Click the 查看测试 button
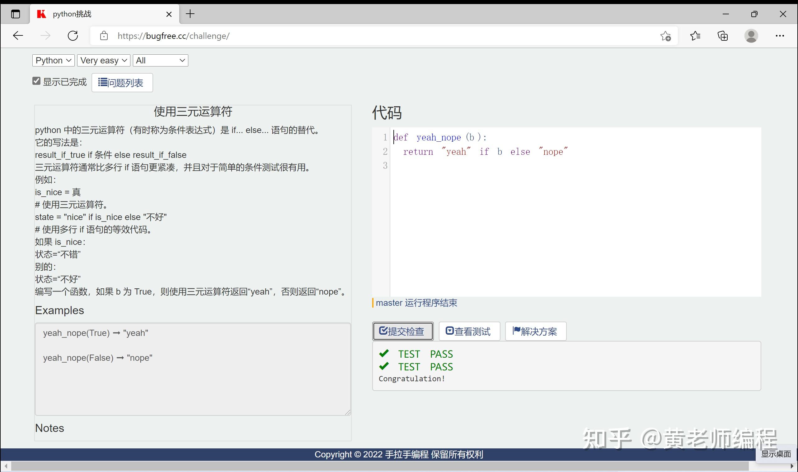Viewport: 798px width, 472px height. pos(469,331)
